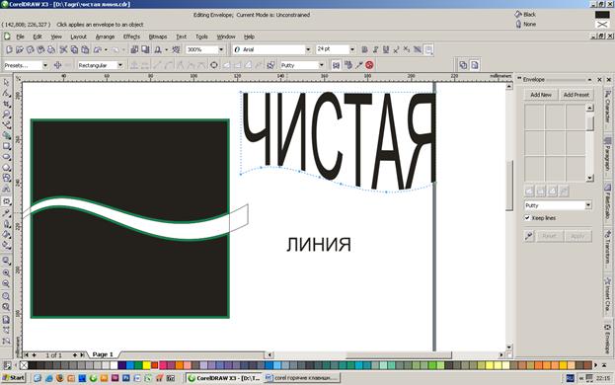615x385 pixels.
Task: Select the Smart Fill tool
Action: 6,135
